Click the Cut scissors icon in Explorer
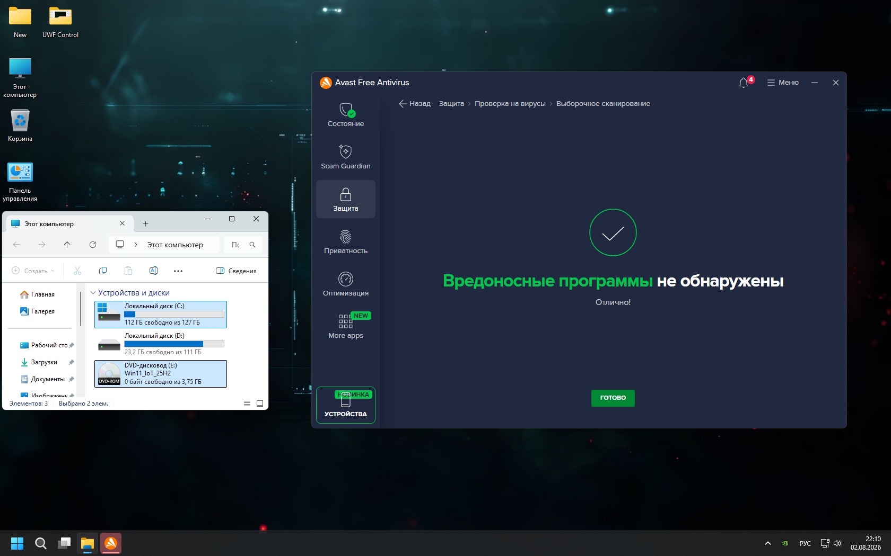This screenshot has height=556, width=891. (77, 271)
